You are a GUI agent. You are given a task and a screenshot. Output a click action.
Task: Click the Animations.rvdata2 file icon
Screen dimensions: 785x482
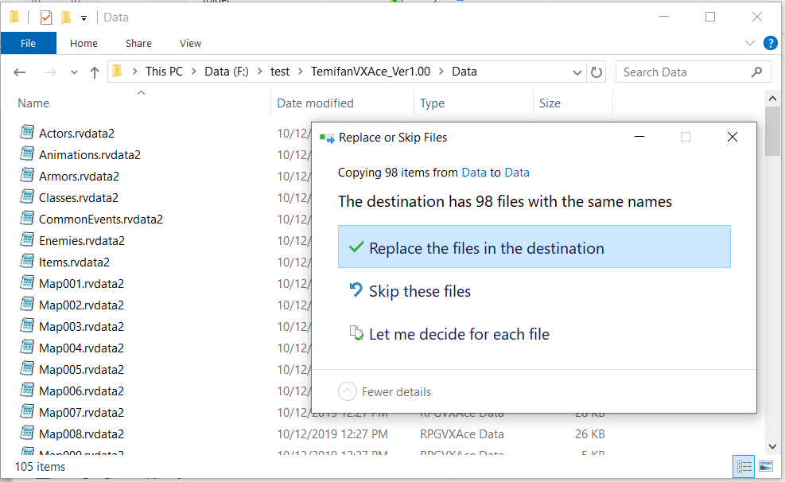click(x=27, y=154)
